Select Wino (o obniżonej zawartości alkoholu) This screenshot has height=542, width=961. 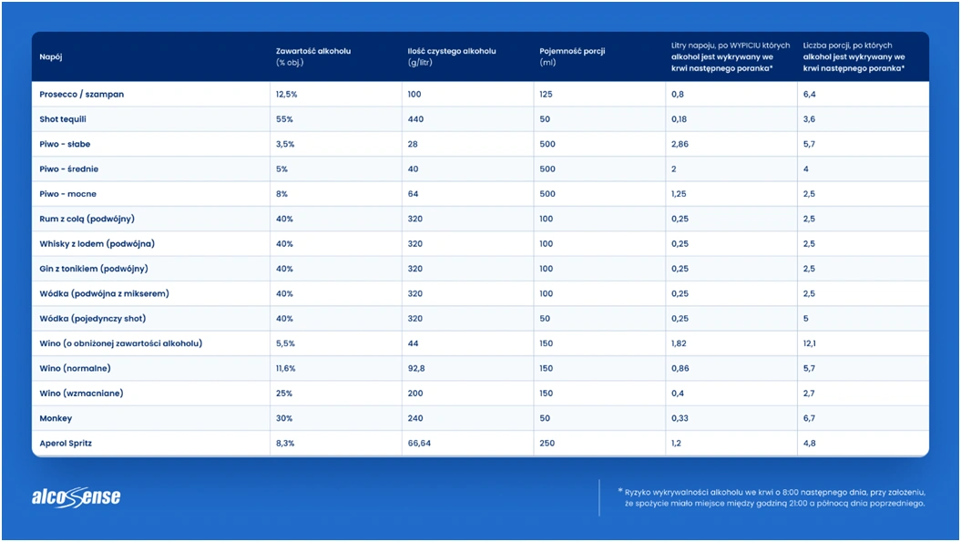121,343
